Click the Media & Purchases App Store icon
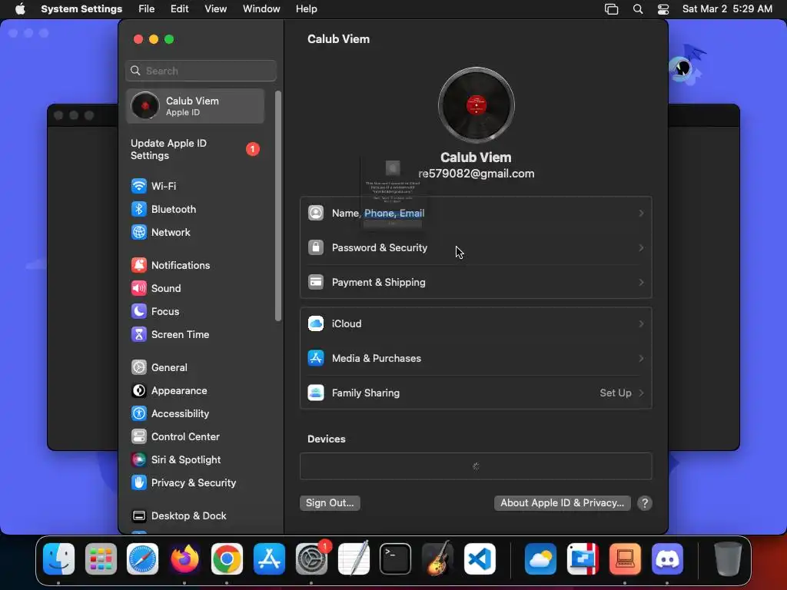The image size is (787, 590). click(x=316, y=359)
